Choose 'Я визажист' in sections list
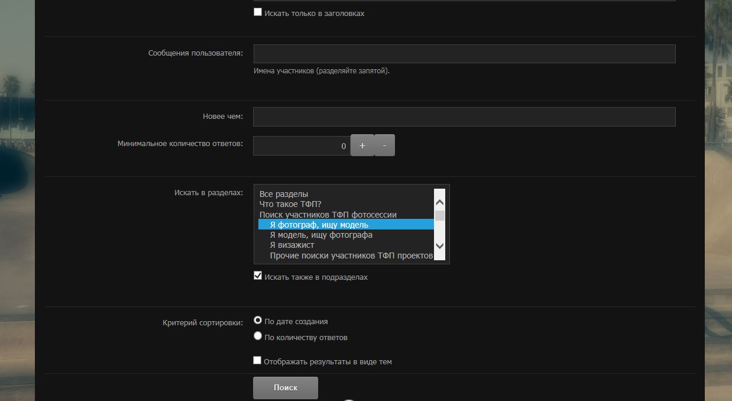Image resolution: width=732 pixels, height=401 pixels. 292,245
